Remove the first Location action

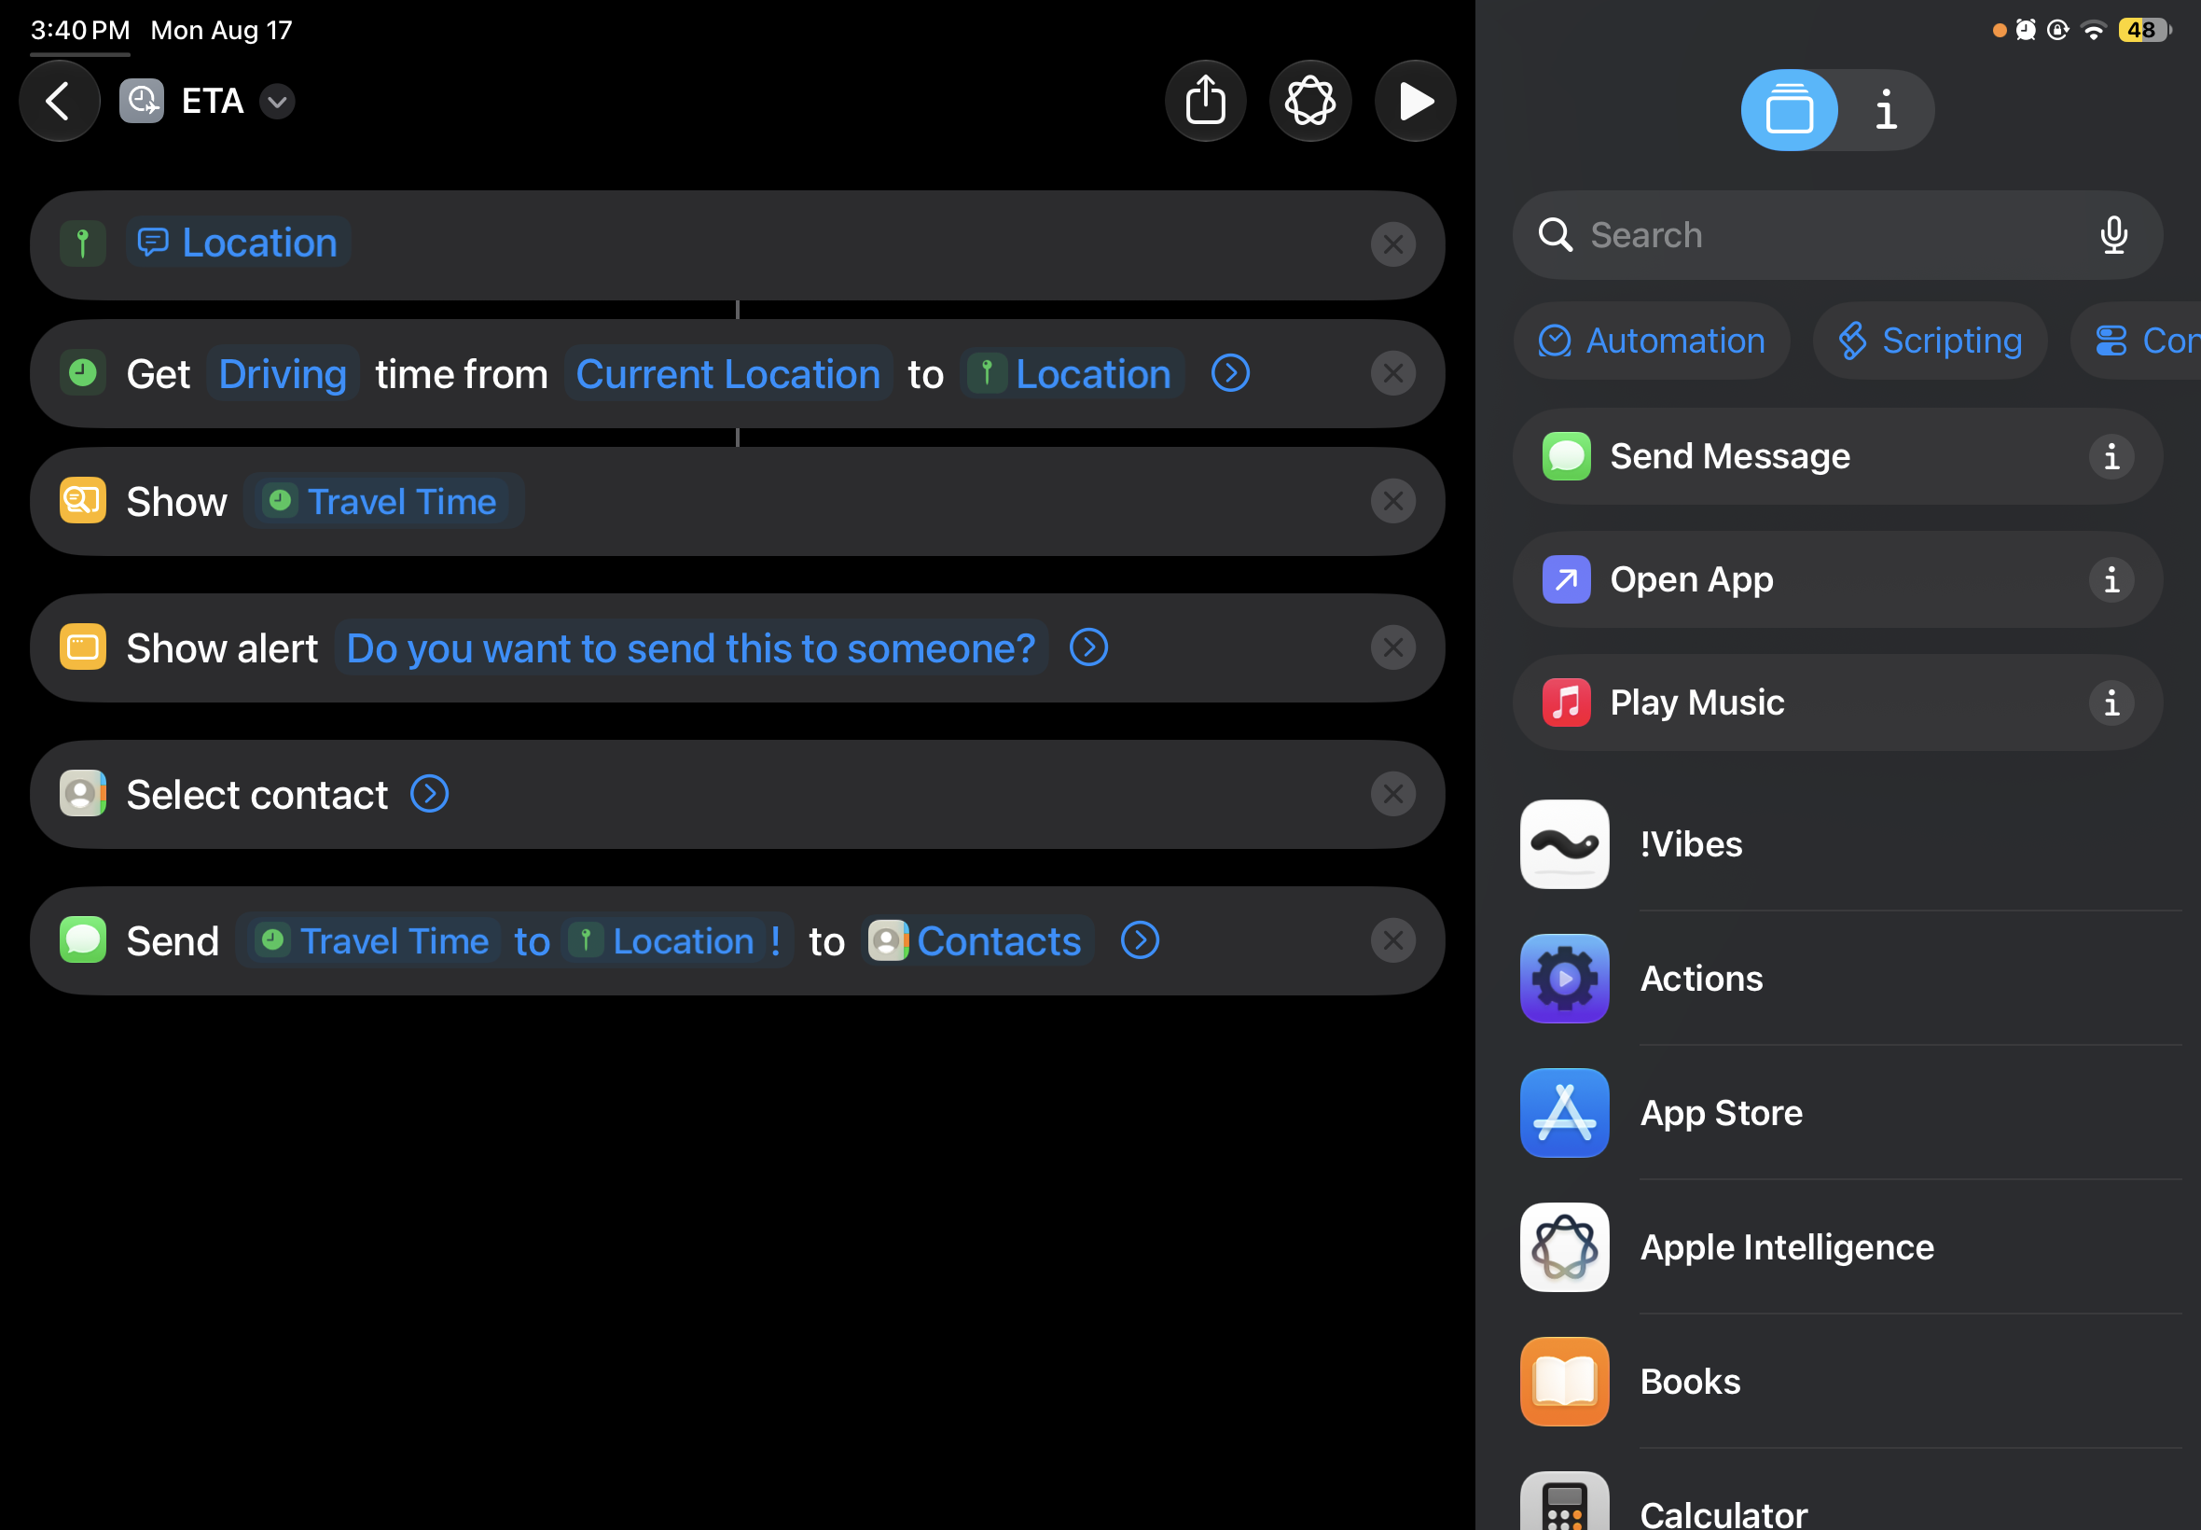coord(1392,244)
